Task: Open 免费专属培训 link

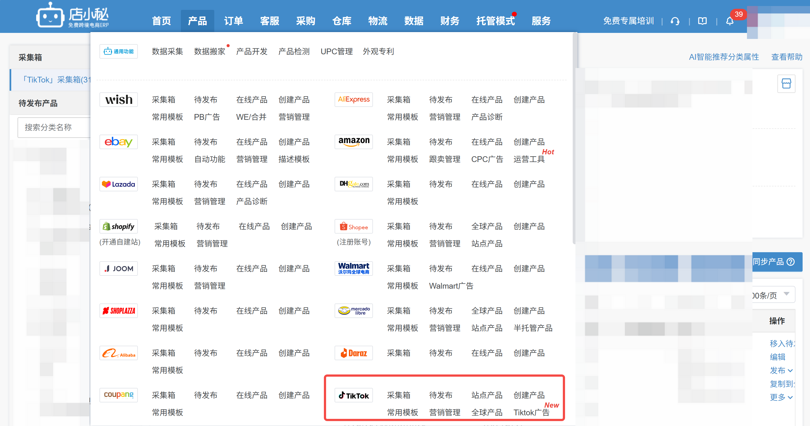Action: 628,21
